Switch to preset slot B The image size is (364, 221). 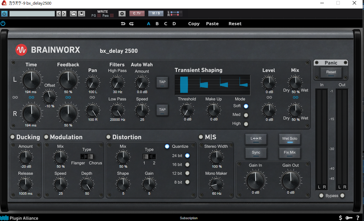[x=157, y=24]
